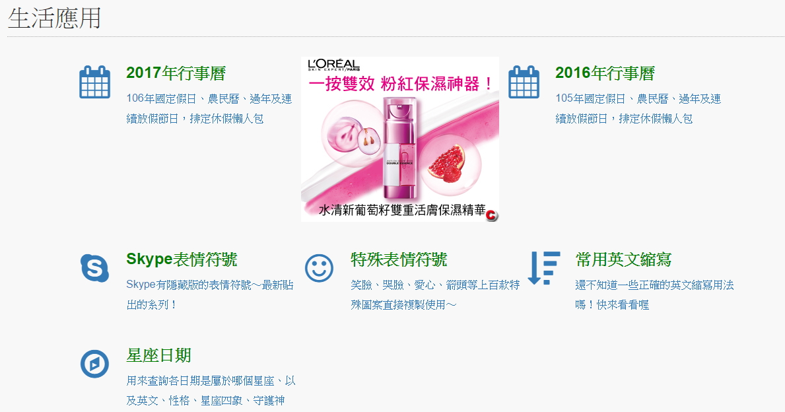This screenshot has width=785, height=412.
Task: Click the 2016 calendar icon
Action: pos(524,82)
